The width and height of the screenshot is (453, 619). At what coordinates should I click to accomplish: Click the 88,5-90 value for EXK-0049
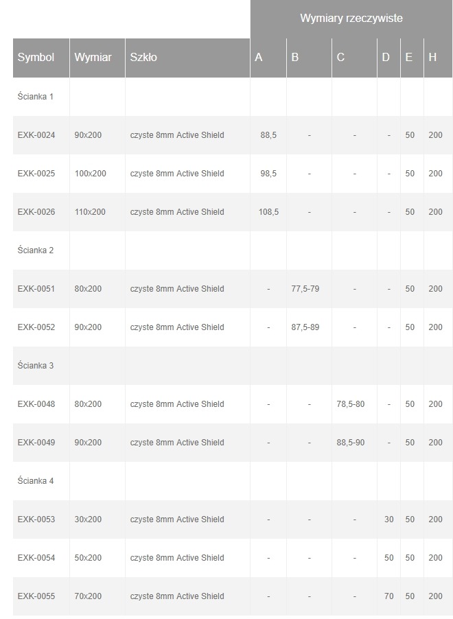(351, 443)
